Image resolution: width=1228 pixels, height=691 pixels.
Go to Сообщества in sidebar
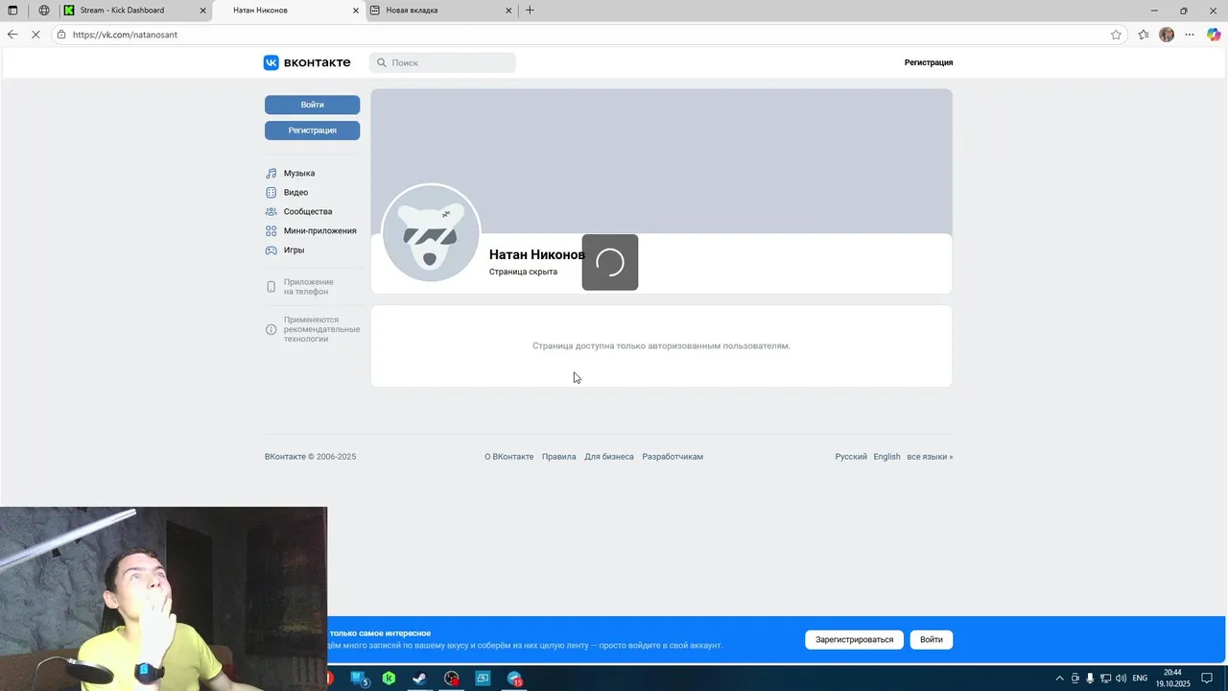tap(298, 212)
